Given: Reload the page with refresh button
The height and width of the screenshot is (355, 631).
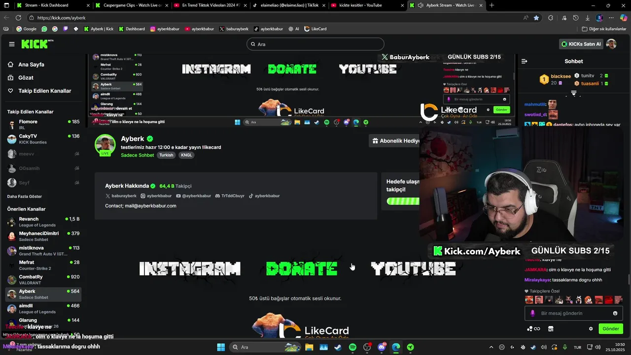Looking at the screenshot, I should pyautogui.click(x=18, y=18).
